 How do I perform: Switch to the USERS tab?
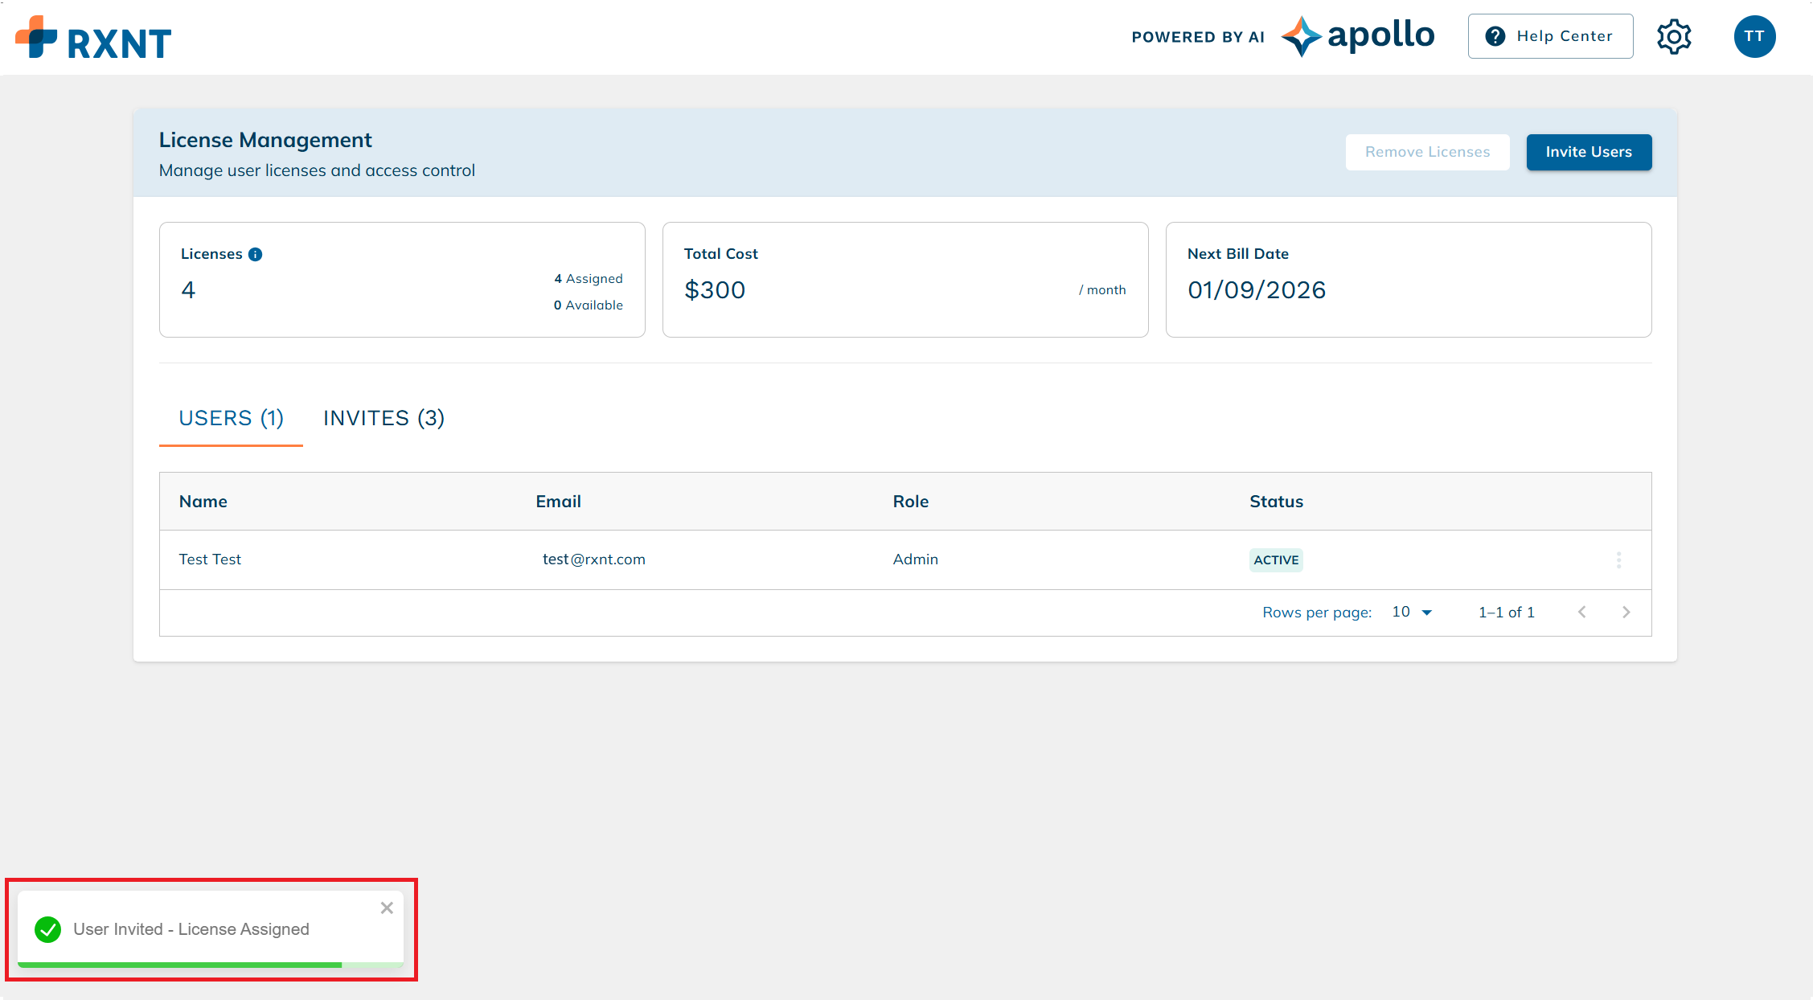pos(231,417)
